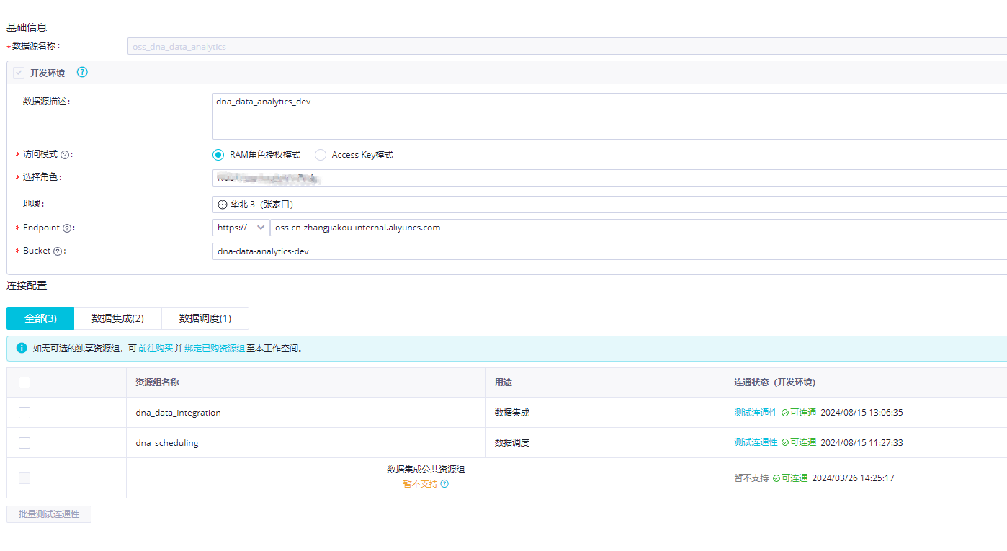Click 可连通 status icon for dna_data_integration
This screenshot has width=1007, height=551.
785,413
